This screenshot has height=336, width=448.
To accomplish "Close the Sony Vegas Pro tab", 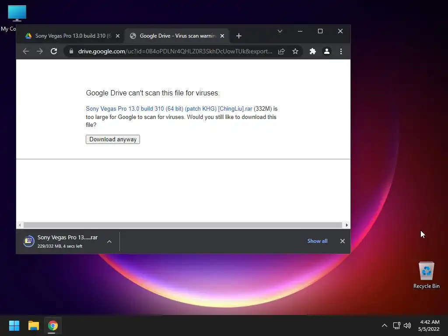I will (x=118, y=36).
